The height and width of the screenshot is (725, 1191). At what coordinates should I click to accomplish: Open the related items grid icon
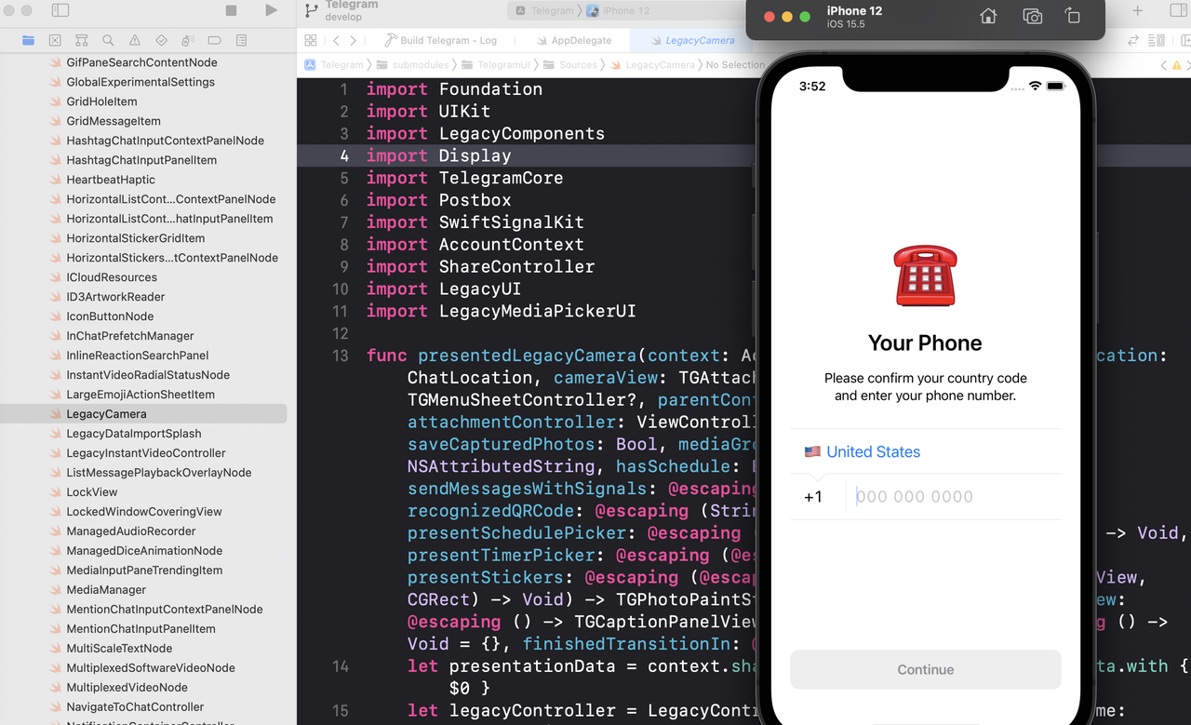click(311, 40)
